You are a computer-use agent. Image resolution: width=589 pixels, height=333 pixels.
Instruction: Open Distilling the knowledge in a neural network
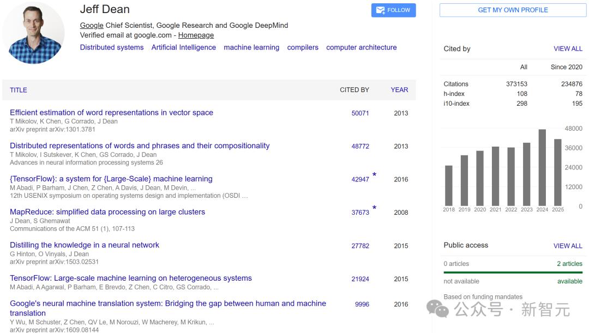[85, 245]
